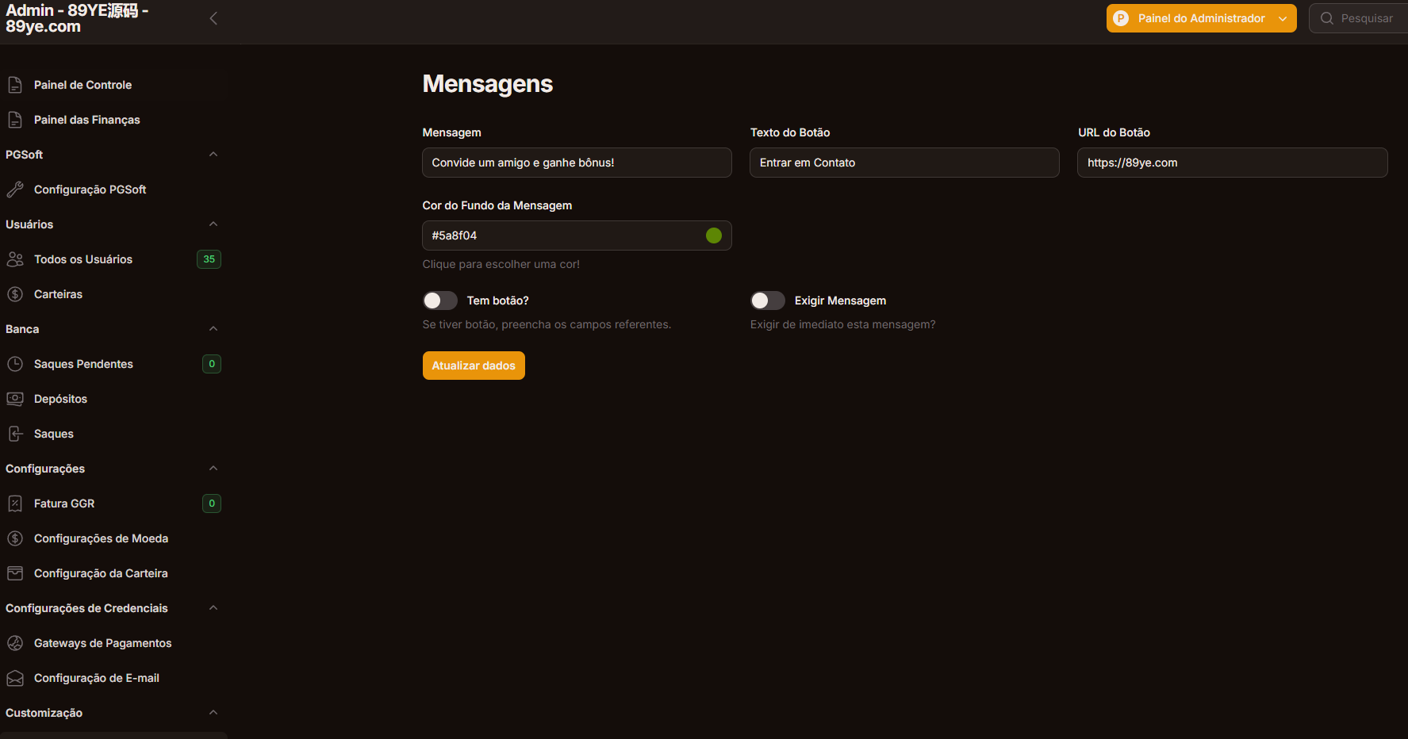Collapse the PGSoft sidebar section
Image resolution: width=1408 pixels, height=739 pixels.
[213, 155]
